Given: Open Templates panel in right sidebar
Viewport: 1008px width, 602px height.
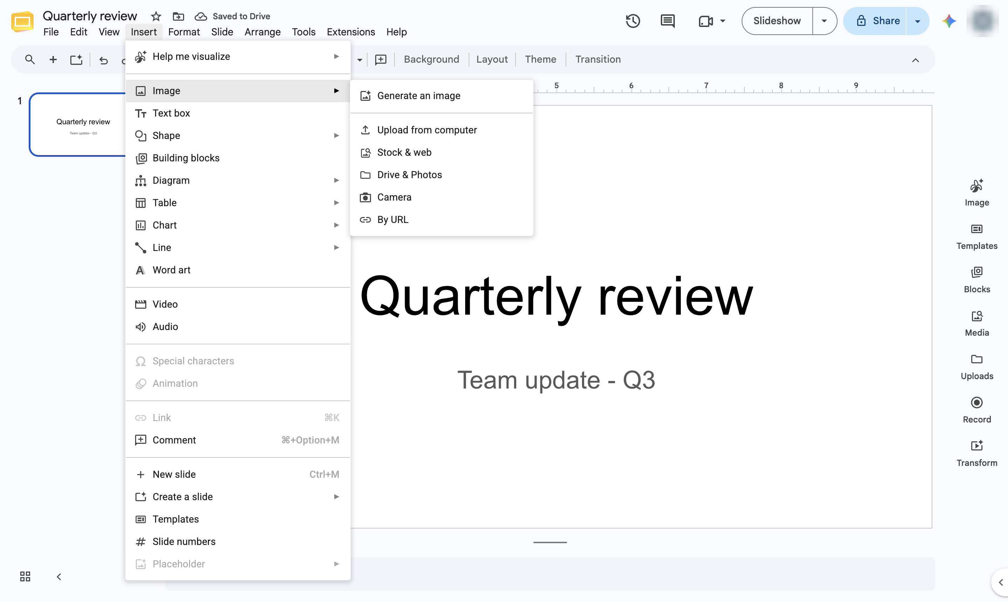Looking at the screenshot, I should (x=977, y=237).
